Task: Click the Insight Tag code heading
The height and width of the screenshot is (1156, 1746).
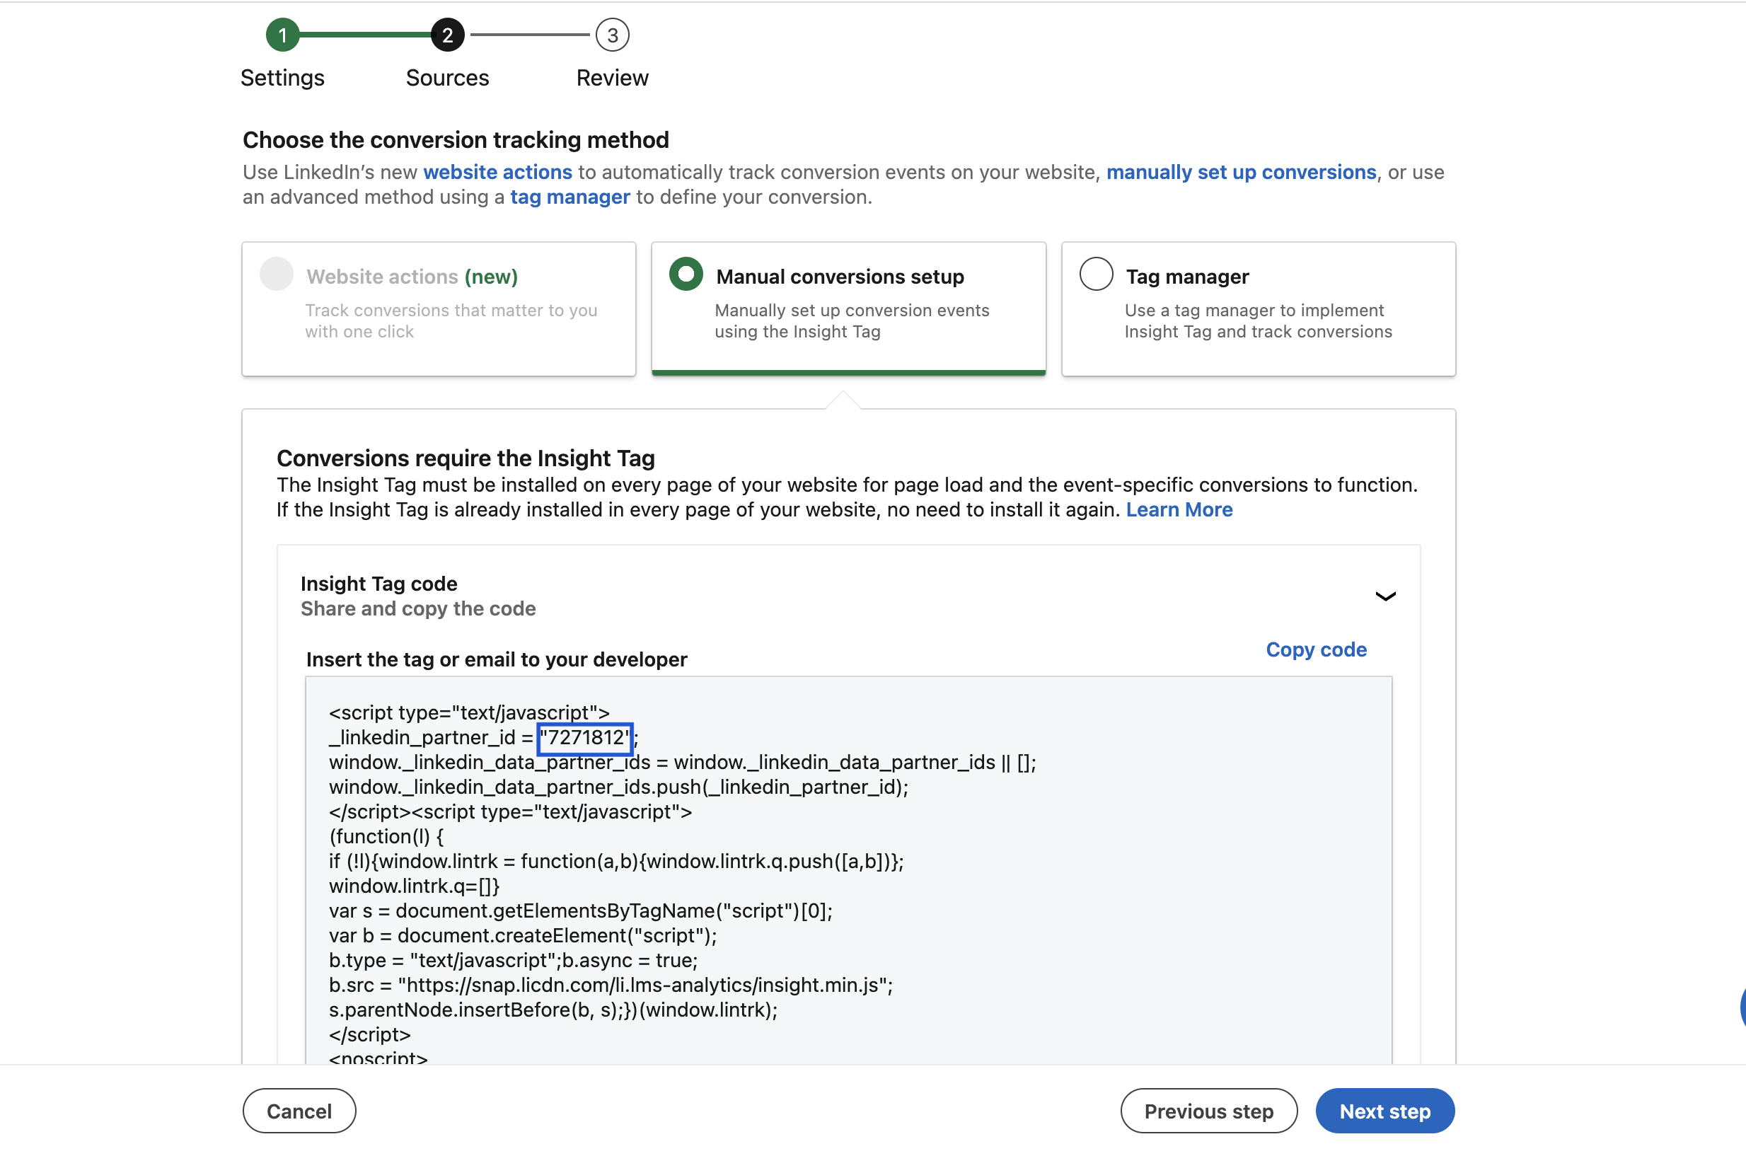Action: (378, 583)
